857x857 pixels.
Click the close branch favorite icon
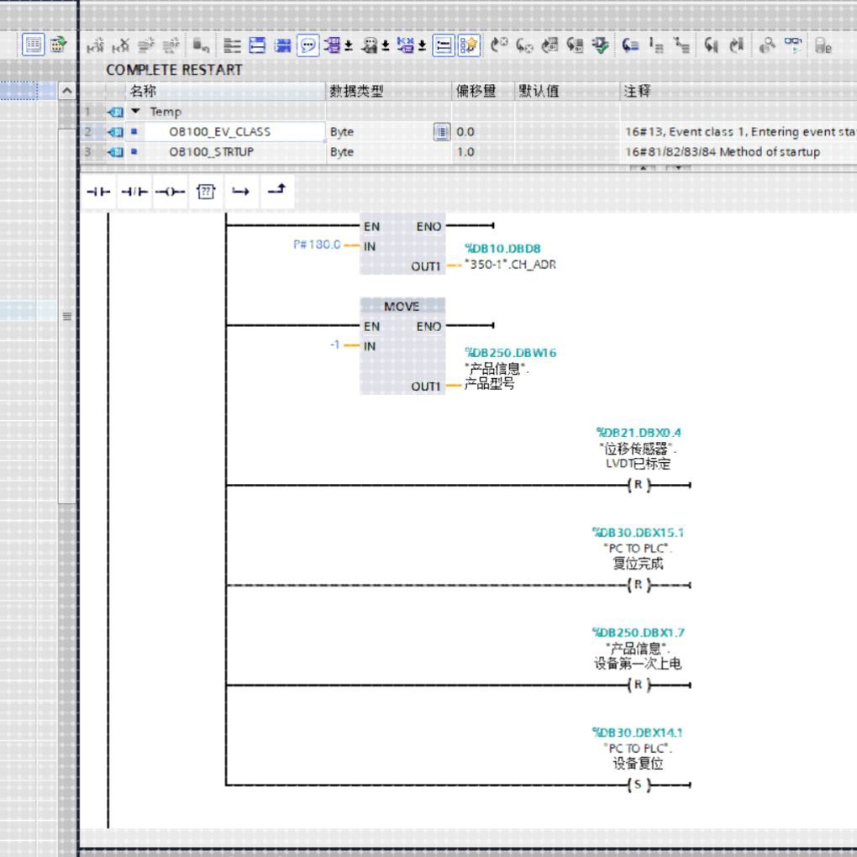pos(277,192)
